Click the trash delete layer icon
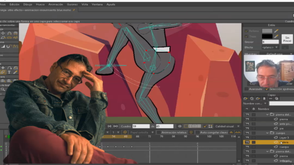 pyautogui.click(x=264, y=99)
